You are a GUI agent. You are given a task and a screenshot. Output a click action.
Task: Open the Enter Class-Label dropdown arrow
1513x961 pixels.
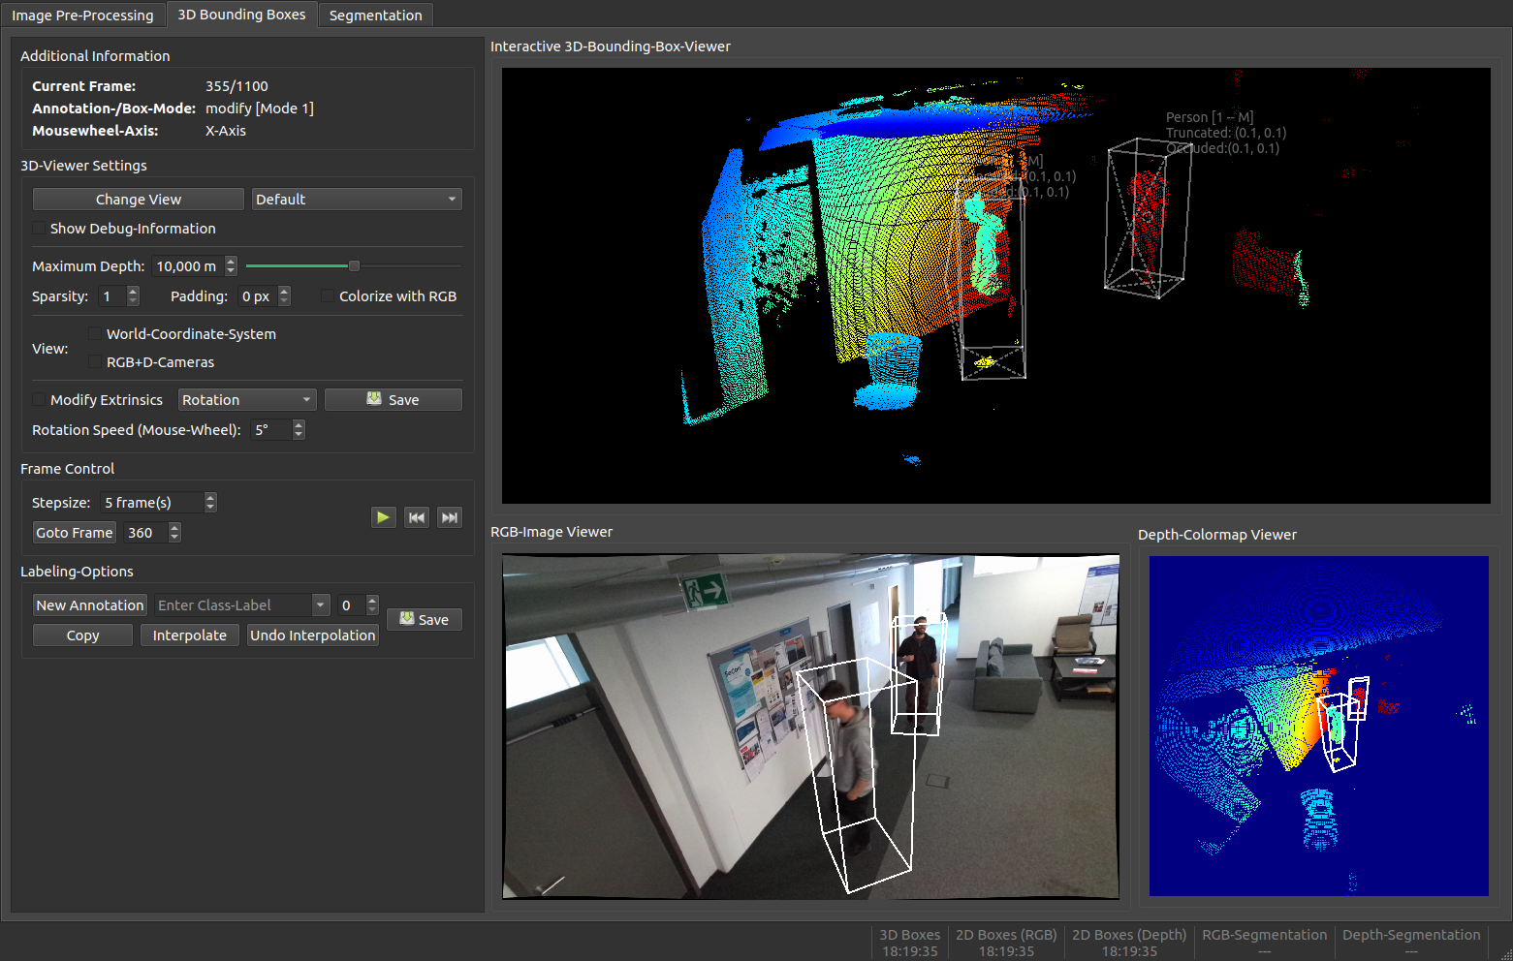[321, 605]
